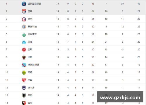146x105 pixels.
Task: Open team name 巴黎圣日耳曼 link
Action: pyautogui.click(x=34, y=4)
